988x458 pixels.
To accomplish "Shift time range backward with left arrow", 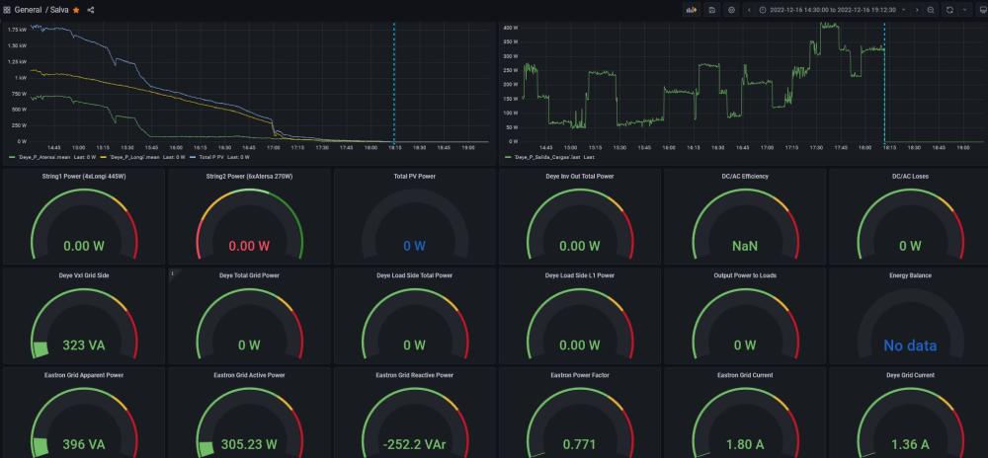I will tap(749, 10).
